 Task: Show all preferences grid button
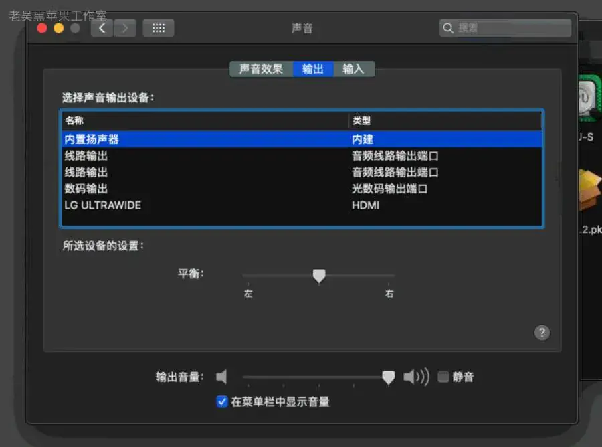[x=158, y=28]
